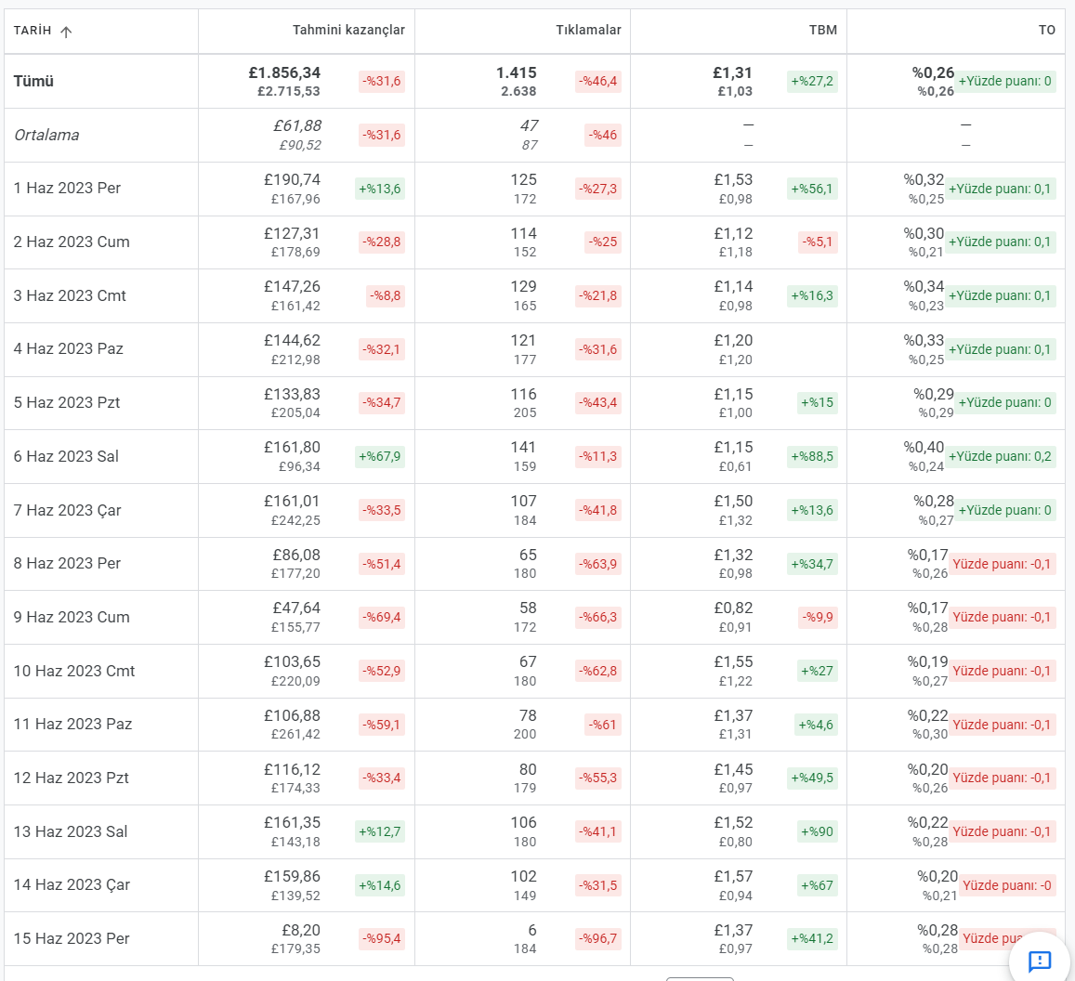Screen dimensions: 1075x981
Task: Click +Yüzde puanı: 0,2 badge
Action: click(x=1001, y=456)
